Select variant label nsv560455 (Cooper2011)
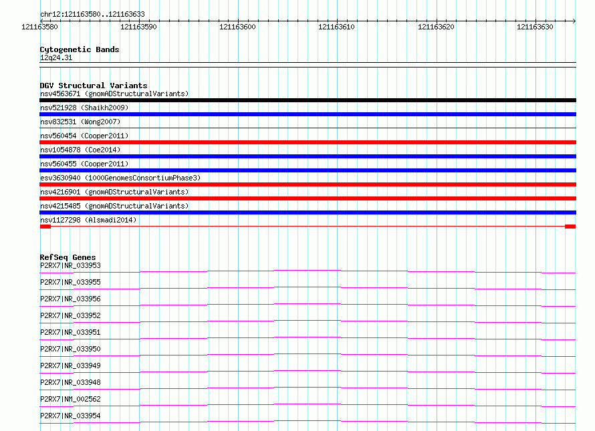The image size is (595, 431). point(84,164)
